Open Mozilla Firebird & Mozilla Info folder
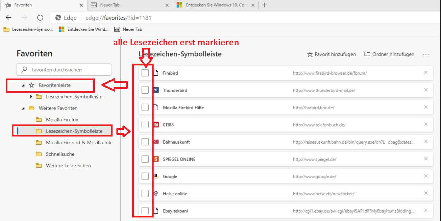Screen dimensions: 441x221 click(x=79, y=143)
